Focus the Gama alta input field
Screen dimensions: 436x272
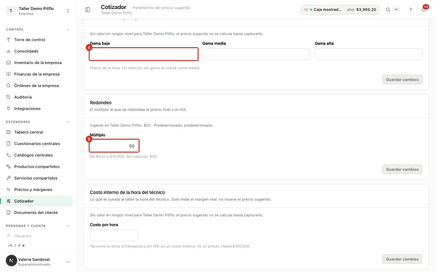[x=368, y=54]
